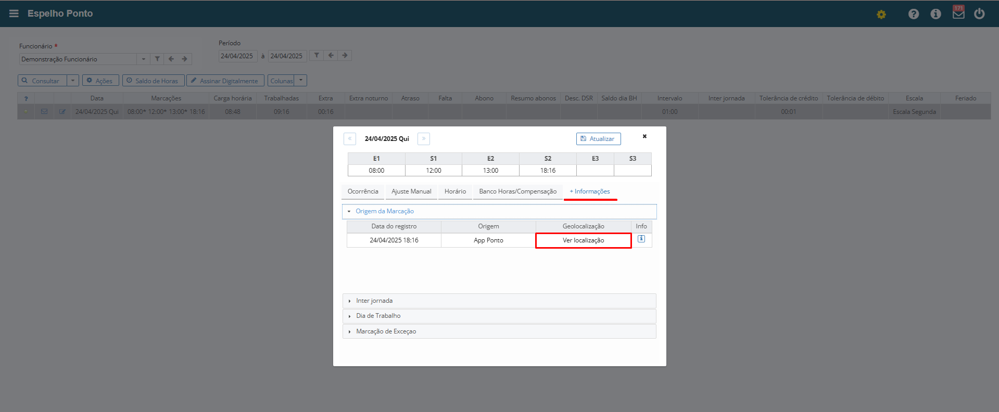Switch to the Horário tab

(x=455, y=191)
